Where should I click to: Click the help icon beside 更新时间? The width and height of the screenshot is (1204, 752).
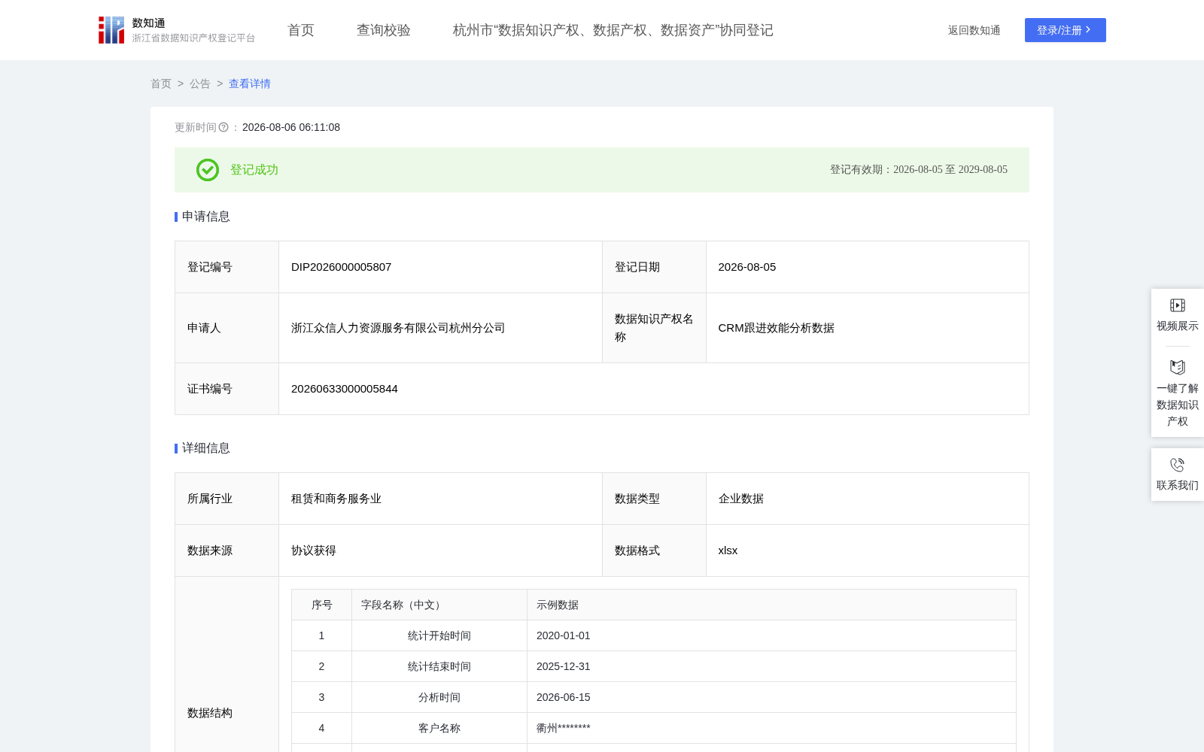223,128
